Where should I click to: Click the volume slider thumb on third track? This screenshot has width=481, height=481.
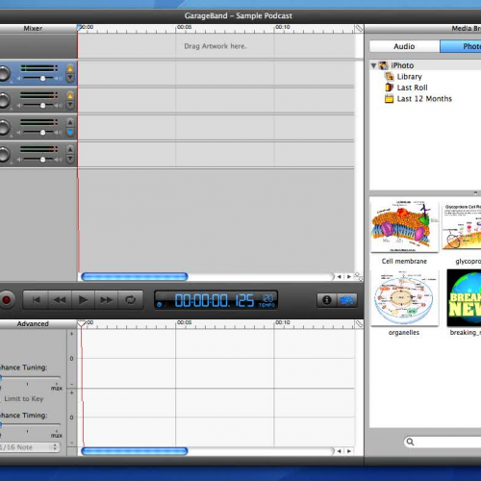42,133
